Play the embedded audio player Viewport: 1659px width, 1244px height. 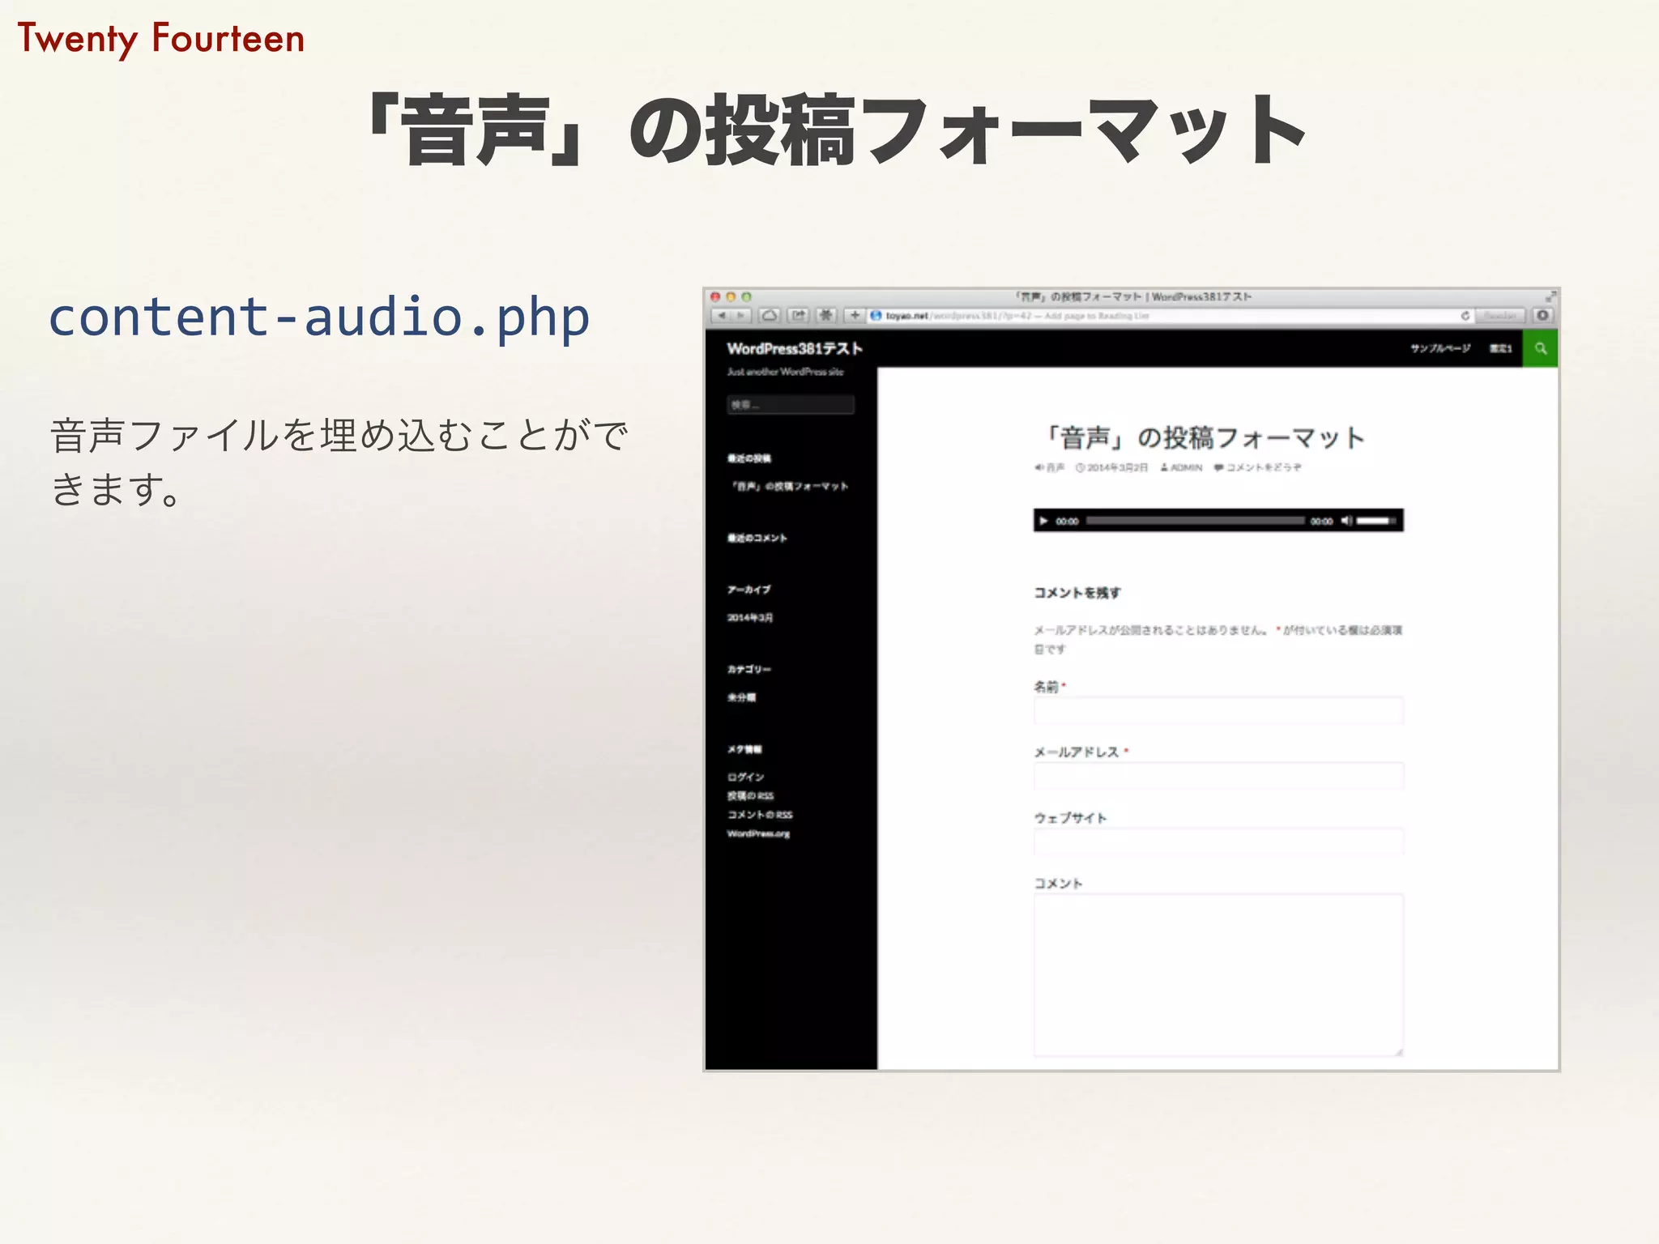[1043, 521]
